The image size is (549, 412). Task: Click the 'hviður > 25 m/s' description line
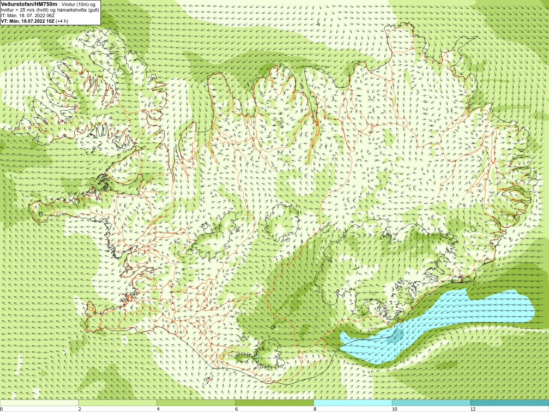50,10
